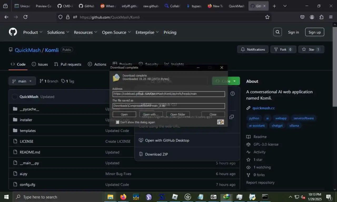337x202 pixels.
Task: Add a new browser tab with plus
Action: coord(274,6)
